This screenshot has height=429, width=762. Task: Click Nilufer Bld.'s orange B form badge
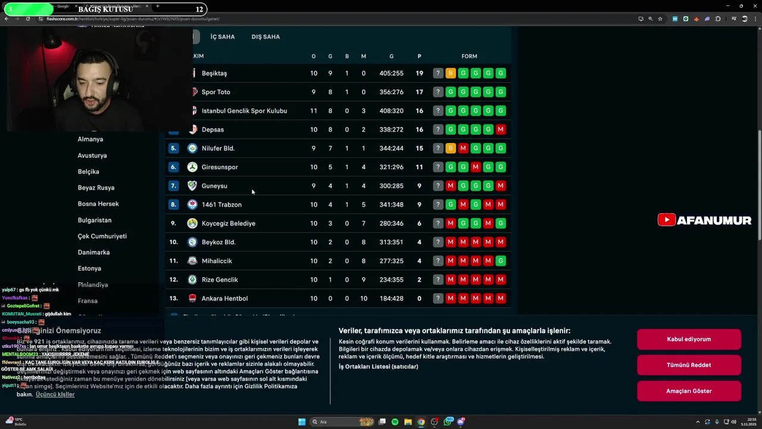point(451,148)
